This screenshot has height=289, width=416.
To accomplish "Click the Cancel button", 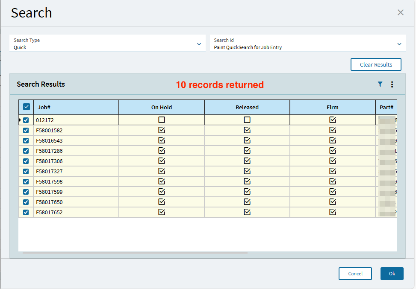I will tap(355, 274).
